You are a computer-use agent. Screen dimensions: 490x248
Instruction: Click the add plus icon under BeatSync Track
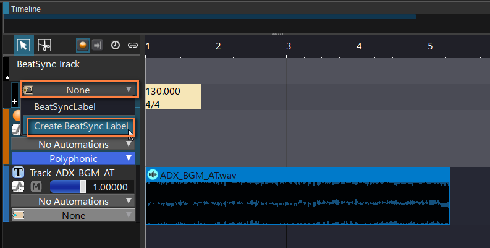(x=15, y=100)
